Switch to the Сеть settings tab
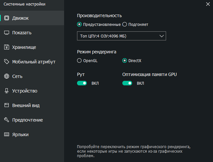213x162 pixels. click(x=17, y=76)
